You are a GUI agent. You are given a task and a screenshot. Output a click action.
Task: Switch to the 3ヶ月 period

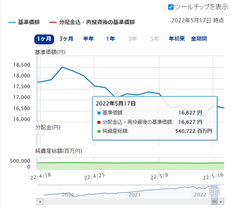tap(66, 39)
